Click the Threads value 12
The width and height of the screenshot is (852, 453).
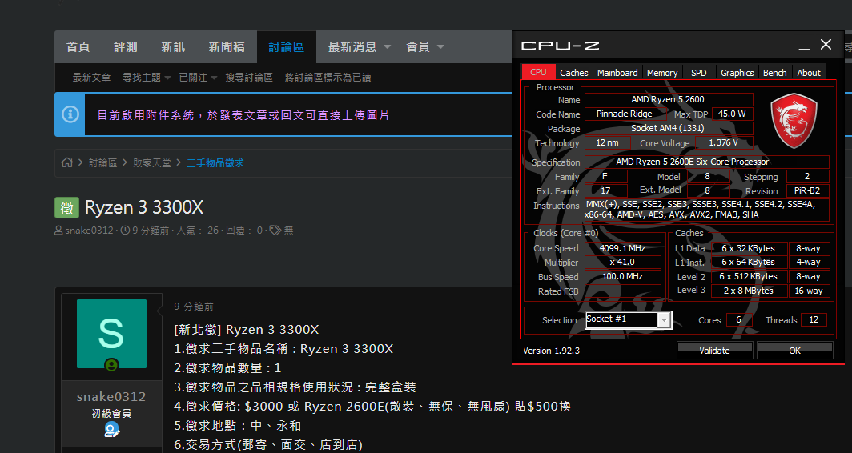[814, 319]
